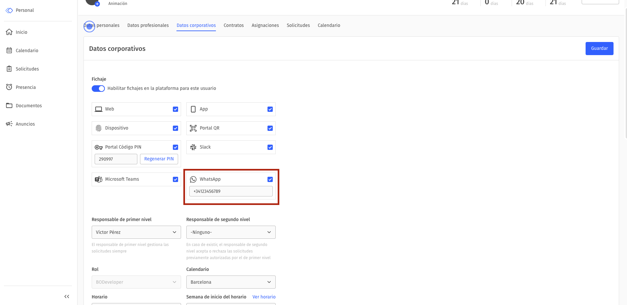Click the plus badge on profile avatar
This screenshot has width=627, height=305.
coord(97,4)
